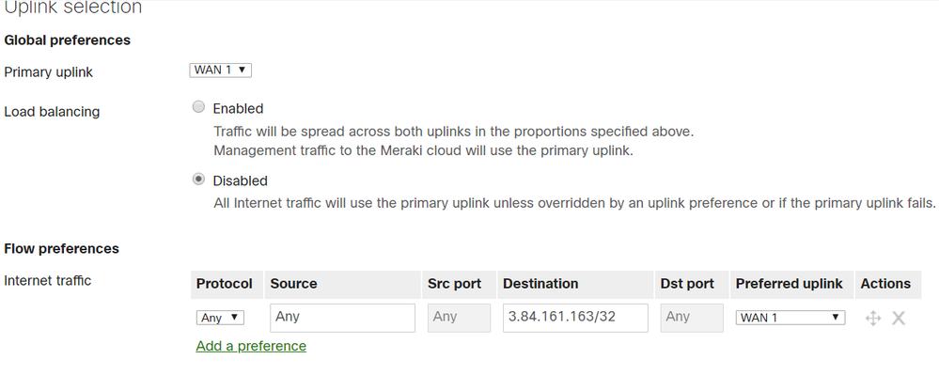Click the Disabled label for load balancing
Screen dimensions: 939x375
pos(240,180)
